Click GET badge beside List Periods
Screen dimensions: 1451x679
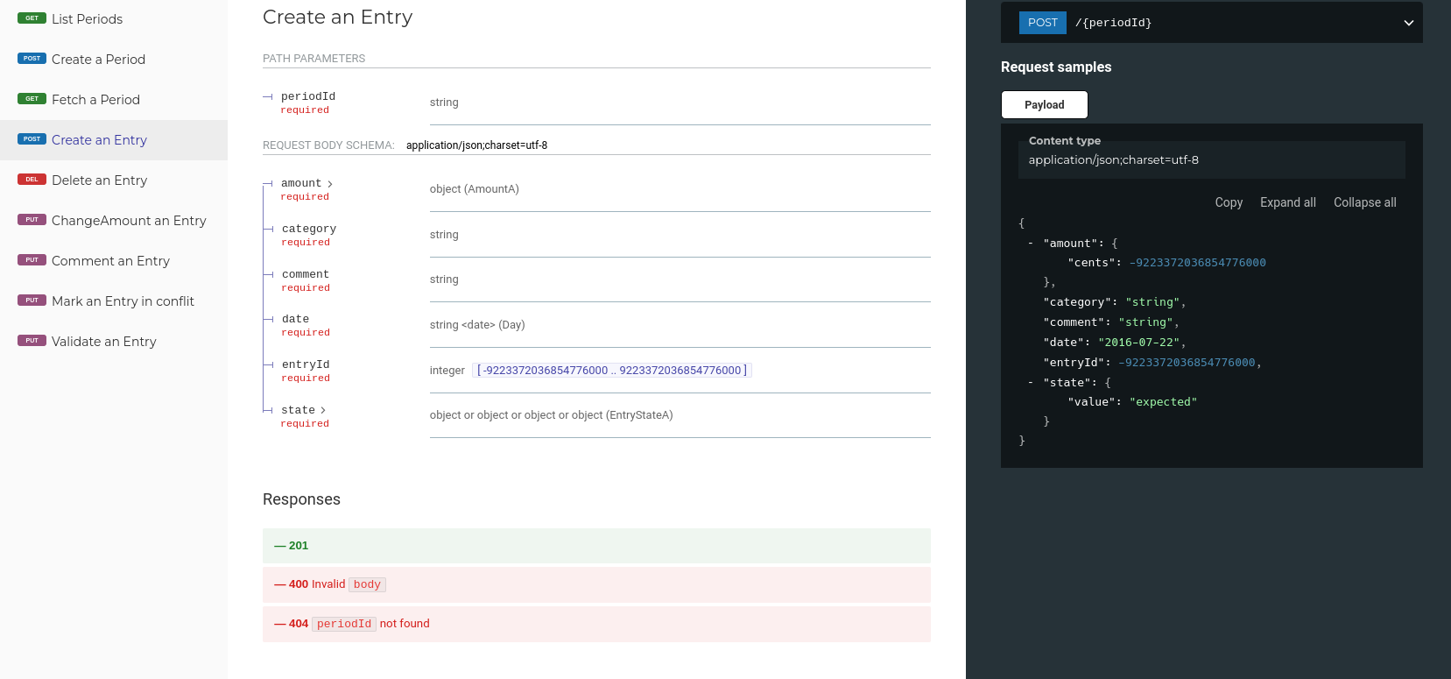pyautogui.click(x=32, y=18)
